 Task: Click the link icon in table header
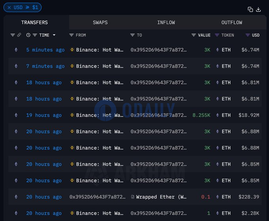pyautogui.click(x=19, y=35)
